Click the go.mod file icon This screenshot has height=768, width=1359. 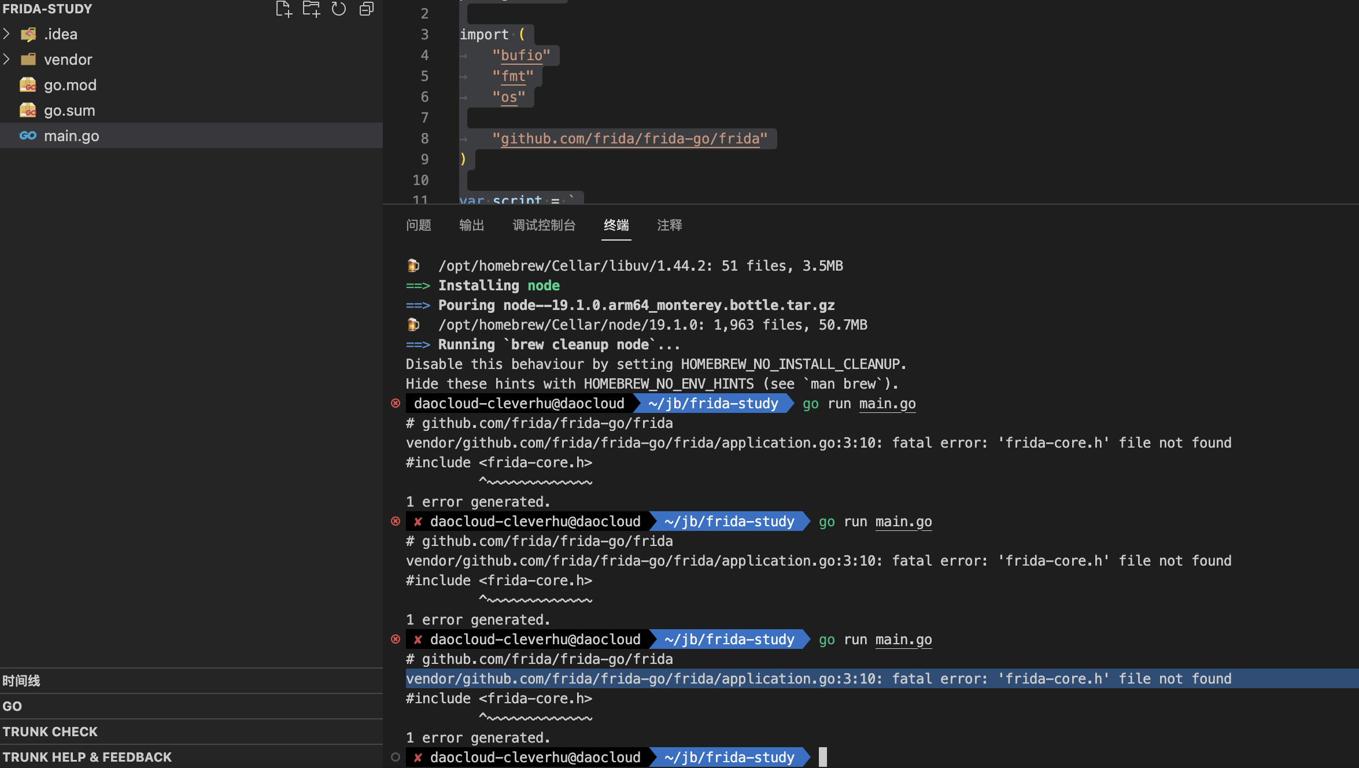click(28, 85)
